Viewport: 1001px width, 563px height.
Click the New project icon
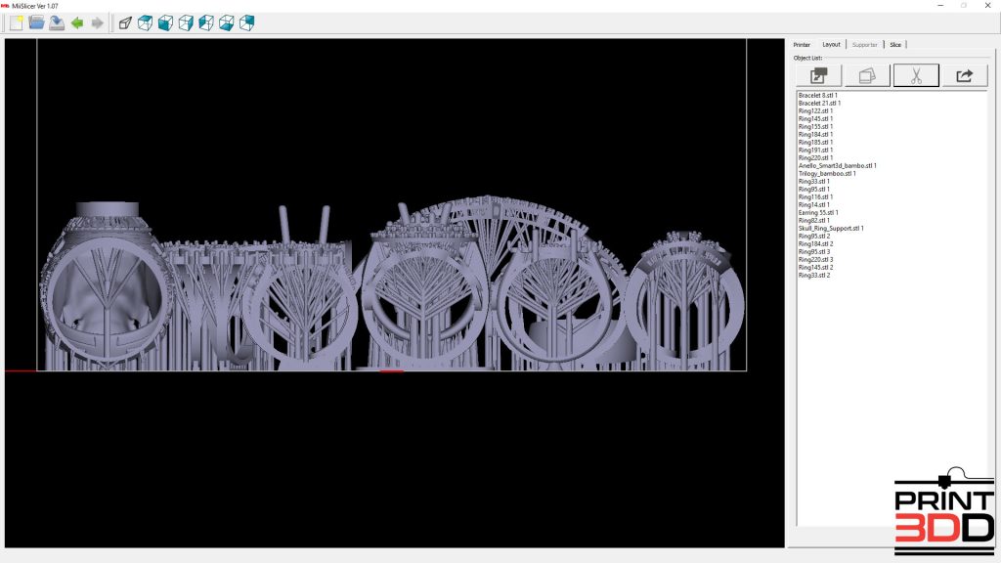click(17, 22)
